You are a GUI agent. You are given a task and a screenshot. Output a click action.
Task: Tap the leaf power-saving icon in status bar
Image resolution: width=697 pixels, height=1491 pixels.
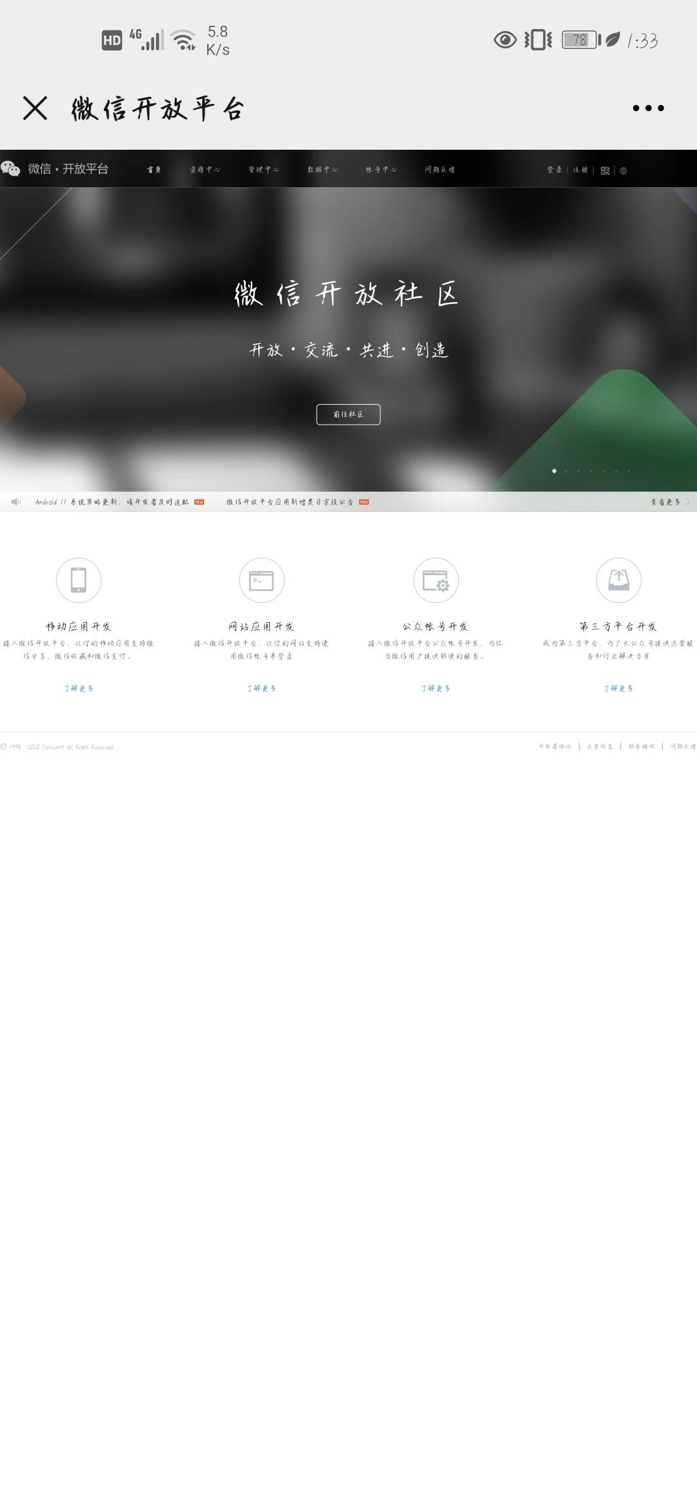[613, 39]
